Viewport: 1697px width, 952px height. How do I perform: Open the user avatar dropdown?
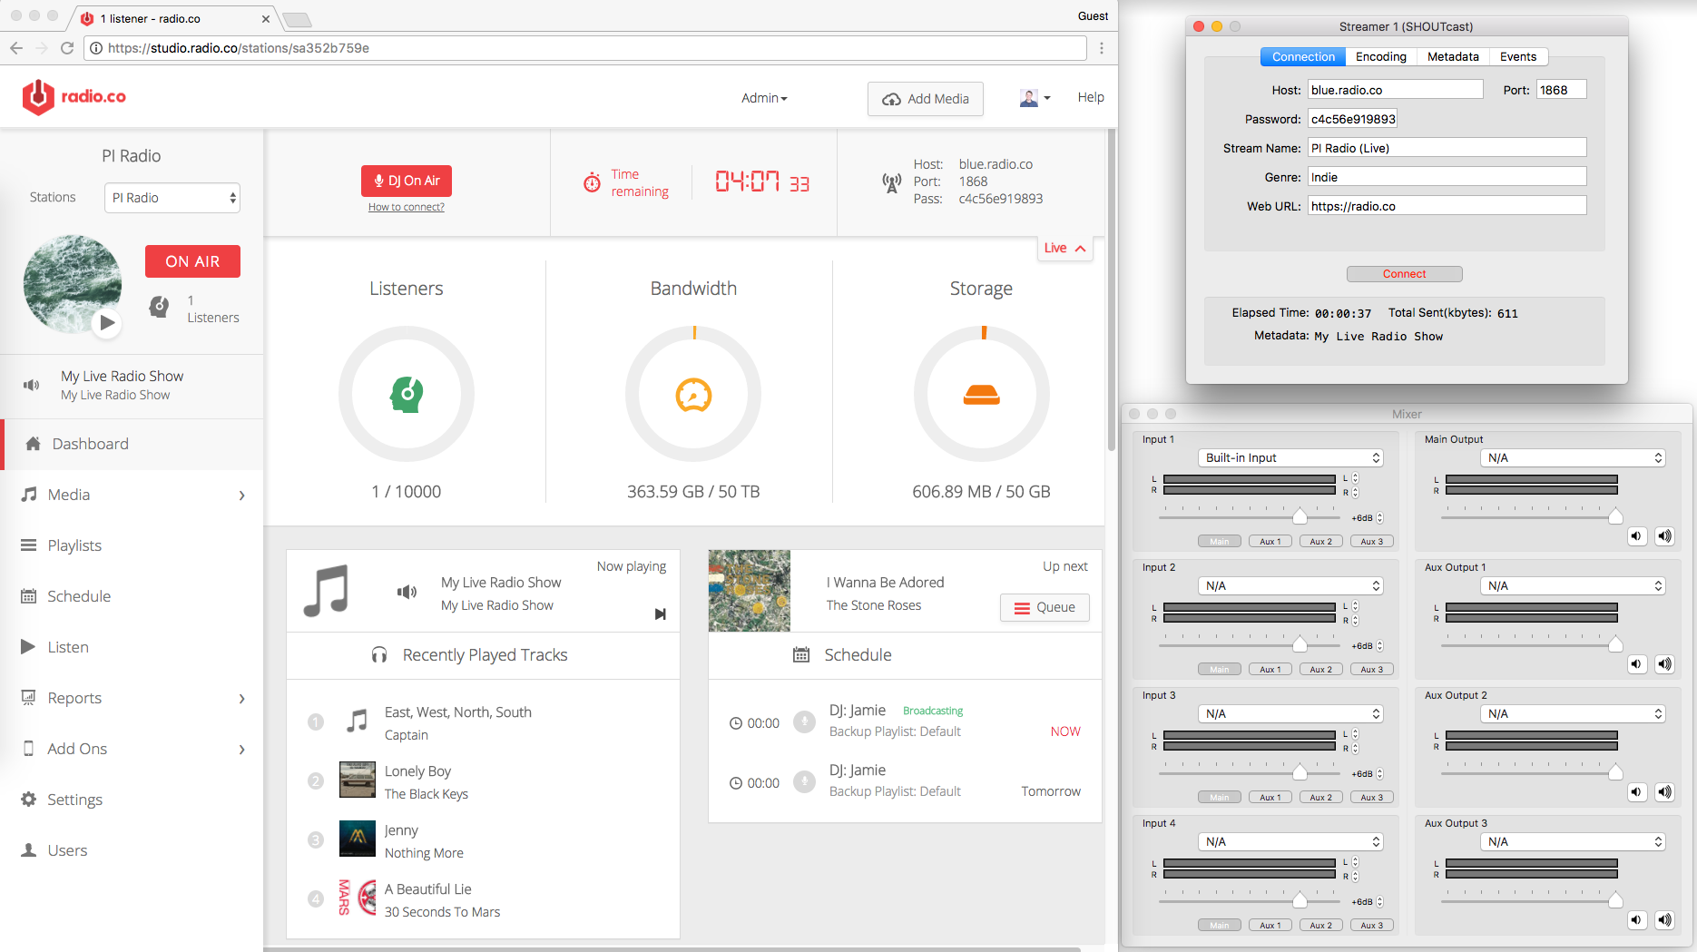coord(1035,98)
